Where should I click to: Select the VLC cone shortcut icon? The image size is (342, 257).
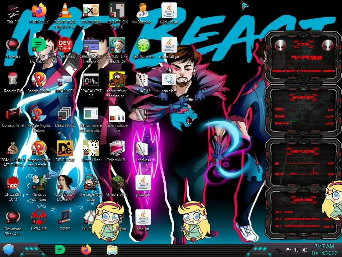[65, 11]
